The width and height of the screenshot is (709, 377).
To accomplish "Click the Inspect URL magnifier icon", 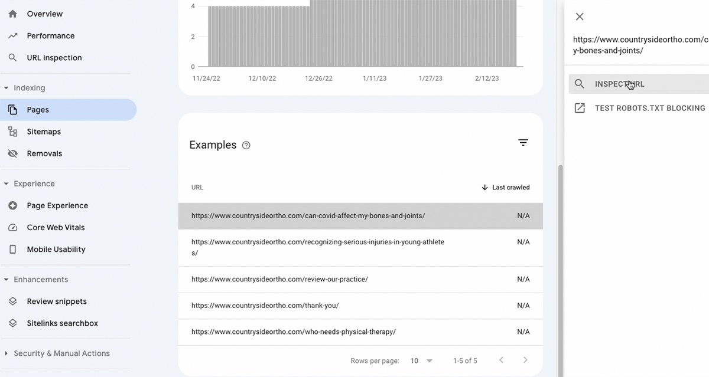I will [580, 84].
